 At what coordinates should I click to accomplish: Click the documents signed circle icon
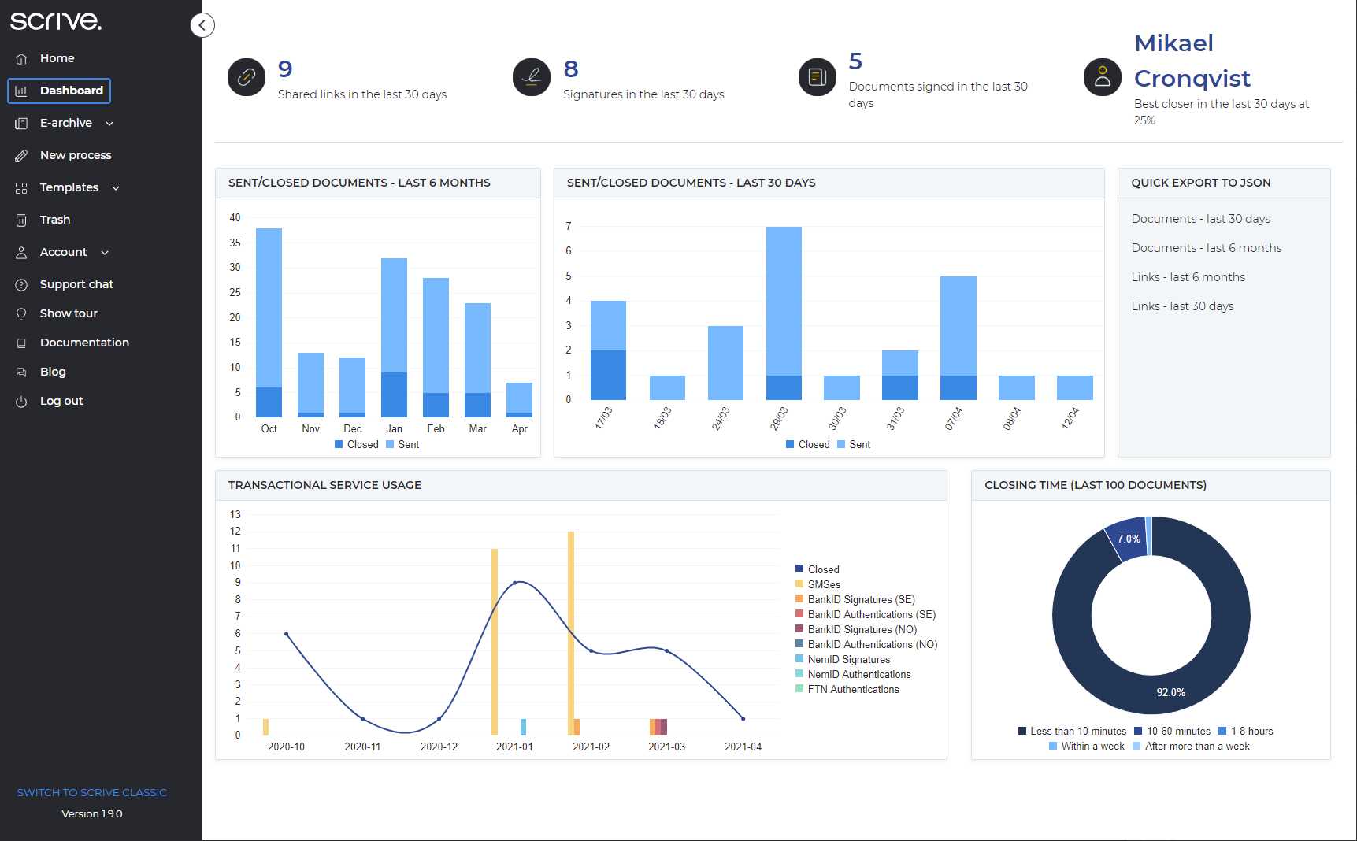(818, 77)
